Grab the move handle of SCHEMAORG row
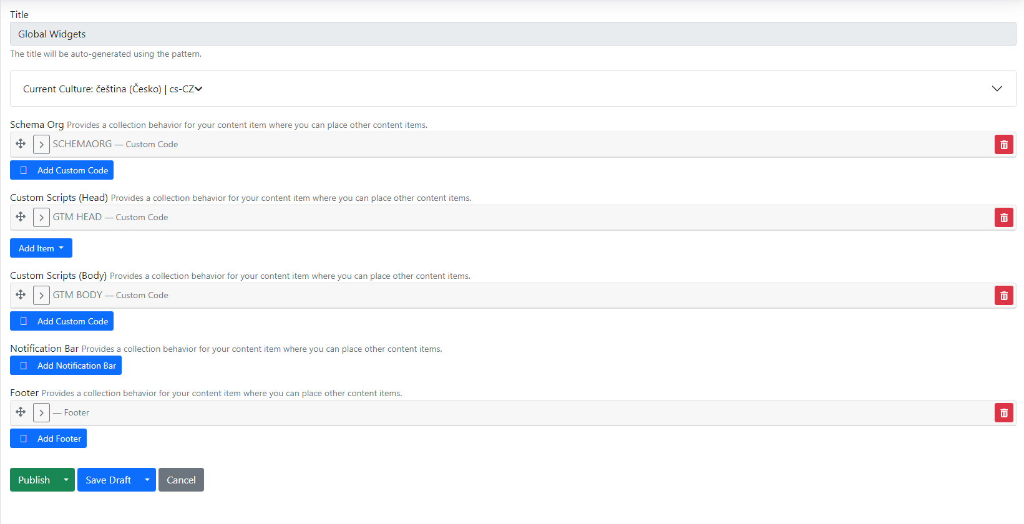Image resolution: width=1024 pixels, height=524 pixels. click(x=21, y=144)
